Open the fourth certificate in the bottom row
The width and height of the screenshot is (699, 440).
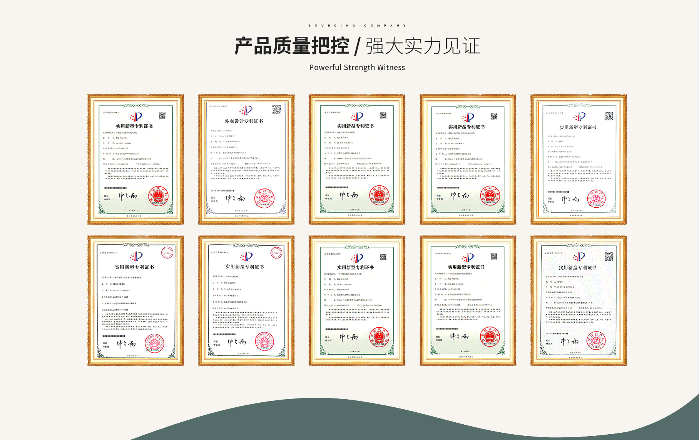[x=468, y=300]
